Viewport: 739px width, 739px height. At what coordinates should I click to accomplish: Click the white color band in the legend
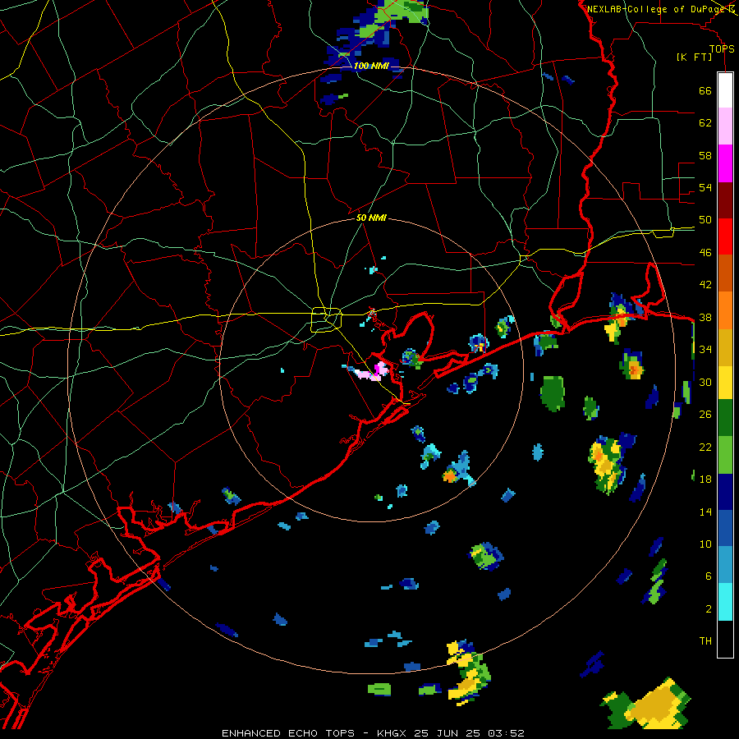click(x=725, y=90)
